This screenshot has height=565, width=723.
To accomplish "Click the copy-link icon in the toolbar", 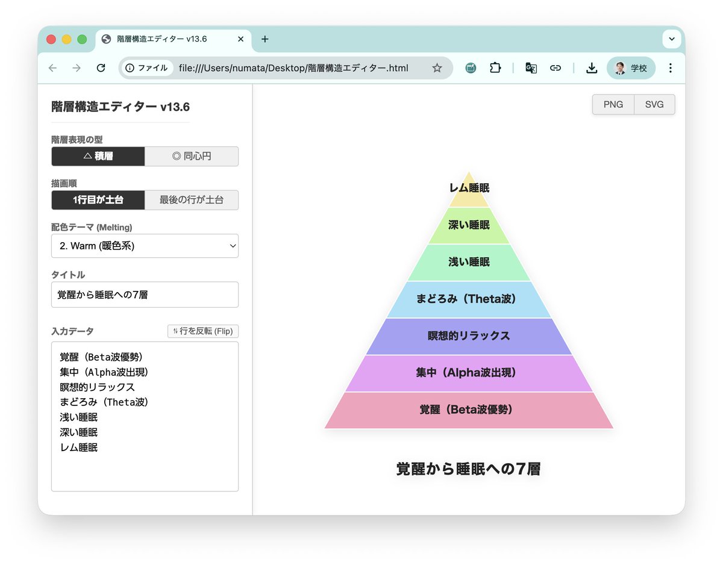I will click(556, 68).
